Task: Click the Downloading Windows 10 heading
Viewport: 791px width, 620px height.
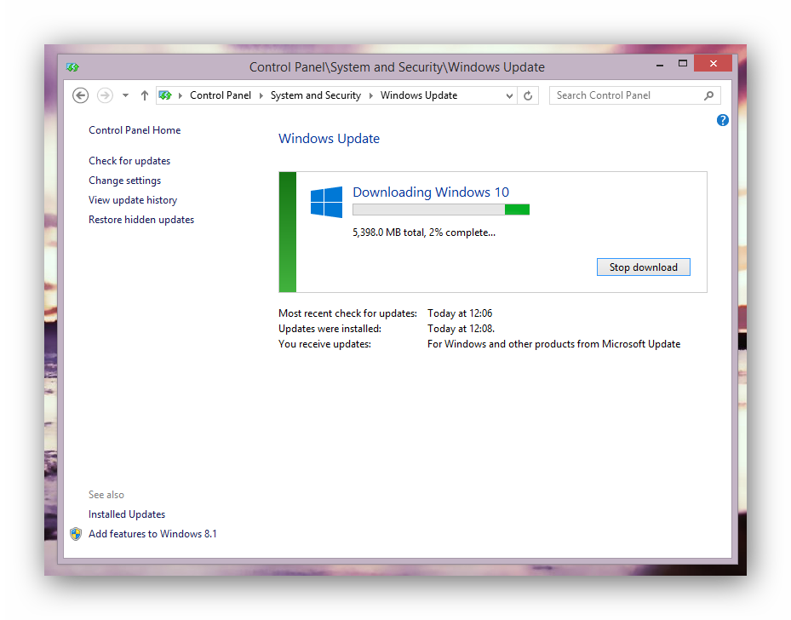Action: pos(431,192)
